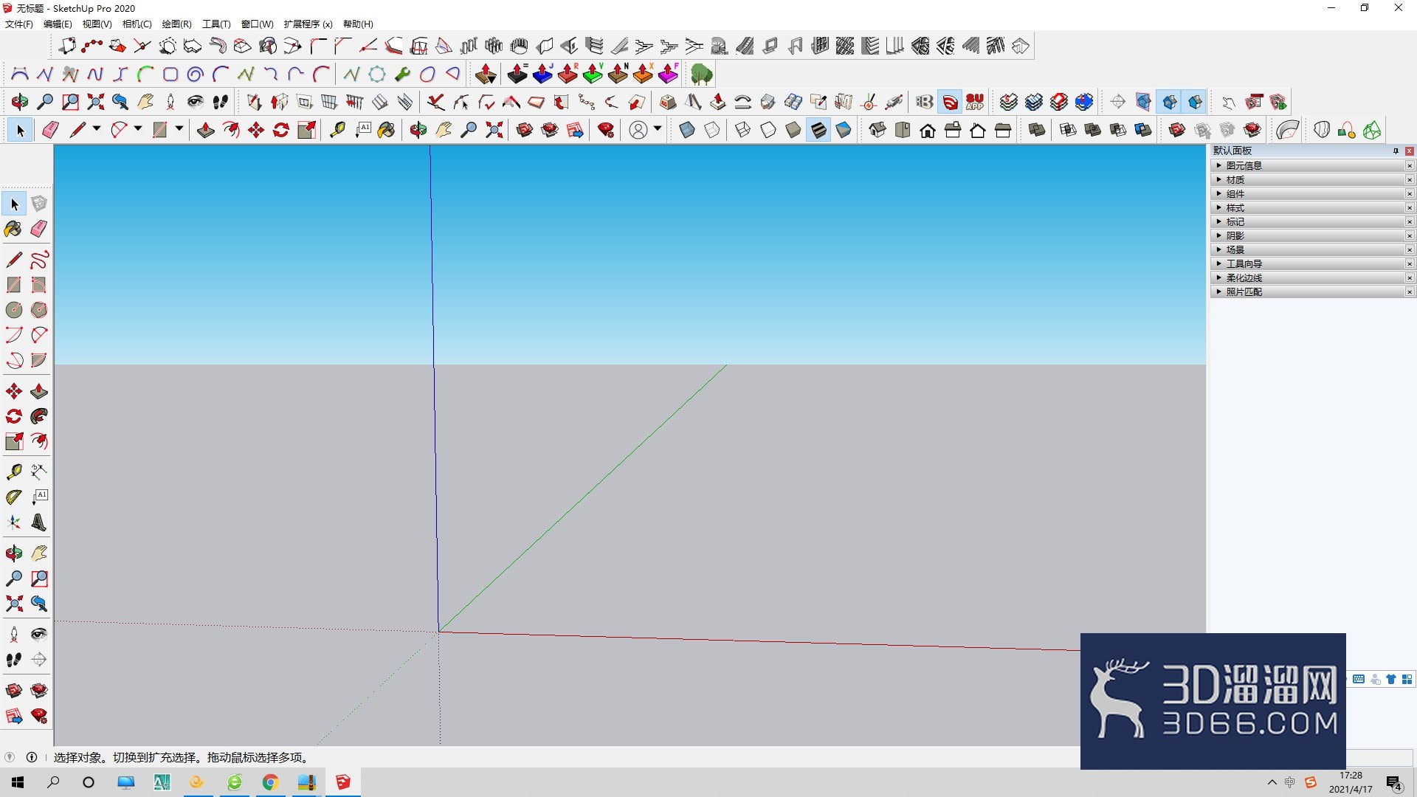The image size is (1417, 797).
Task: Open the 扩展程序(x) menu
Action: coord(308,24)
